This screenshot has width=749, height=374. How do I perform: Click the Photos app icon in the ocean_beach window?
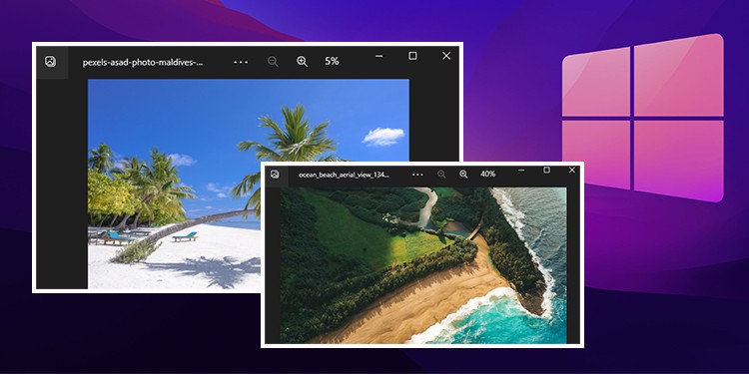tap(275, 175)
